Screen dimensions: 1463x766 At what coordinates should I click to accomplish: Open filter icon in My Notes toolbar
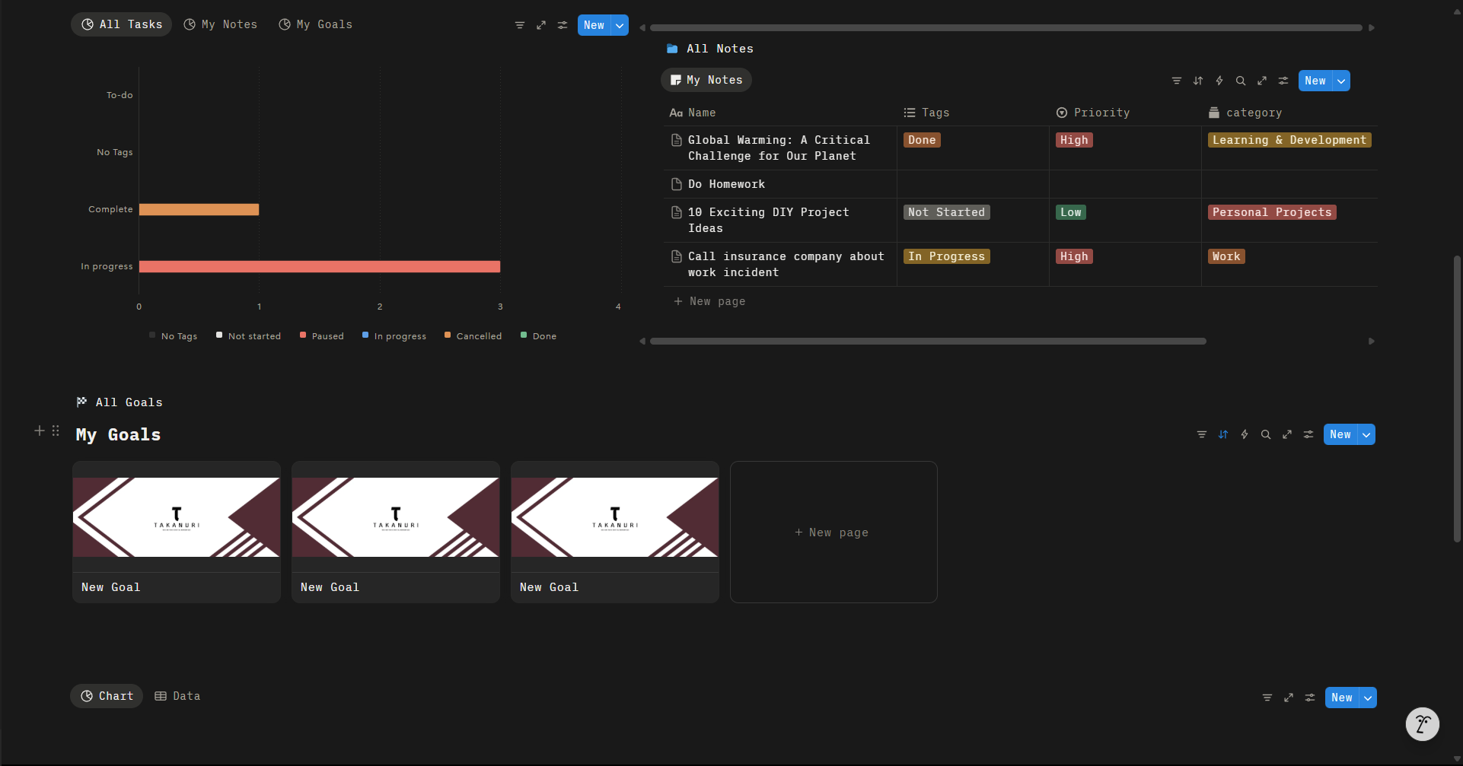(1177, 81)
